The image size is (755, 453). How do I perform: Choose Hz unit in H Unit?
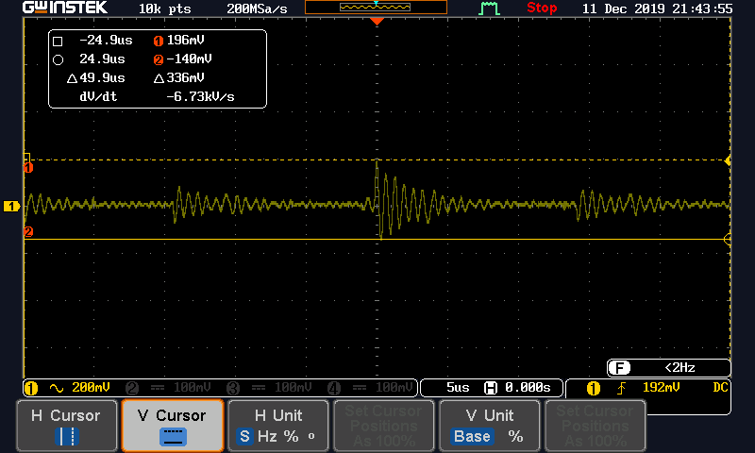267,437
